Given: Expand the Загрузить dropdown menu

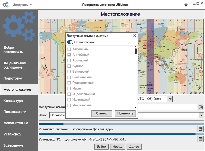Looking at the screenshot, I should [x=23, y=5].
